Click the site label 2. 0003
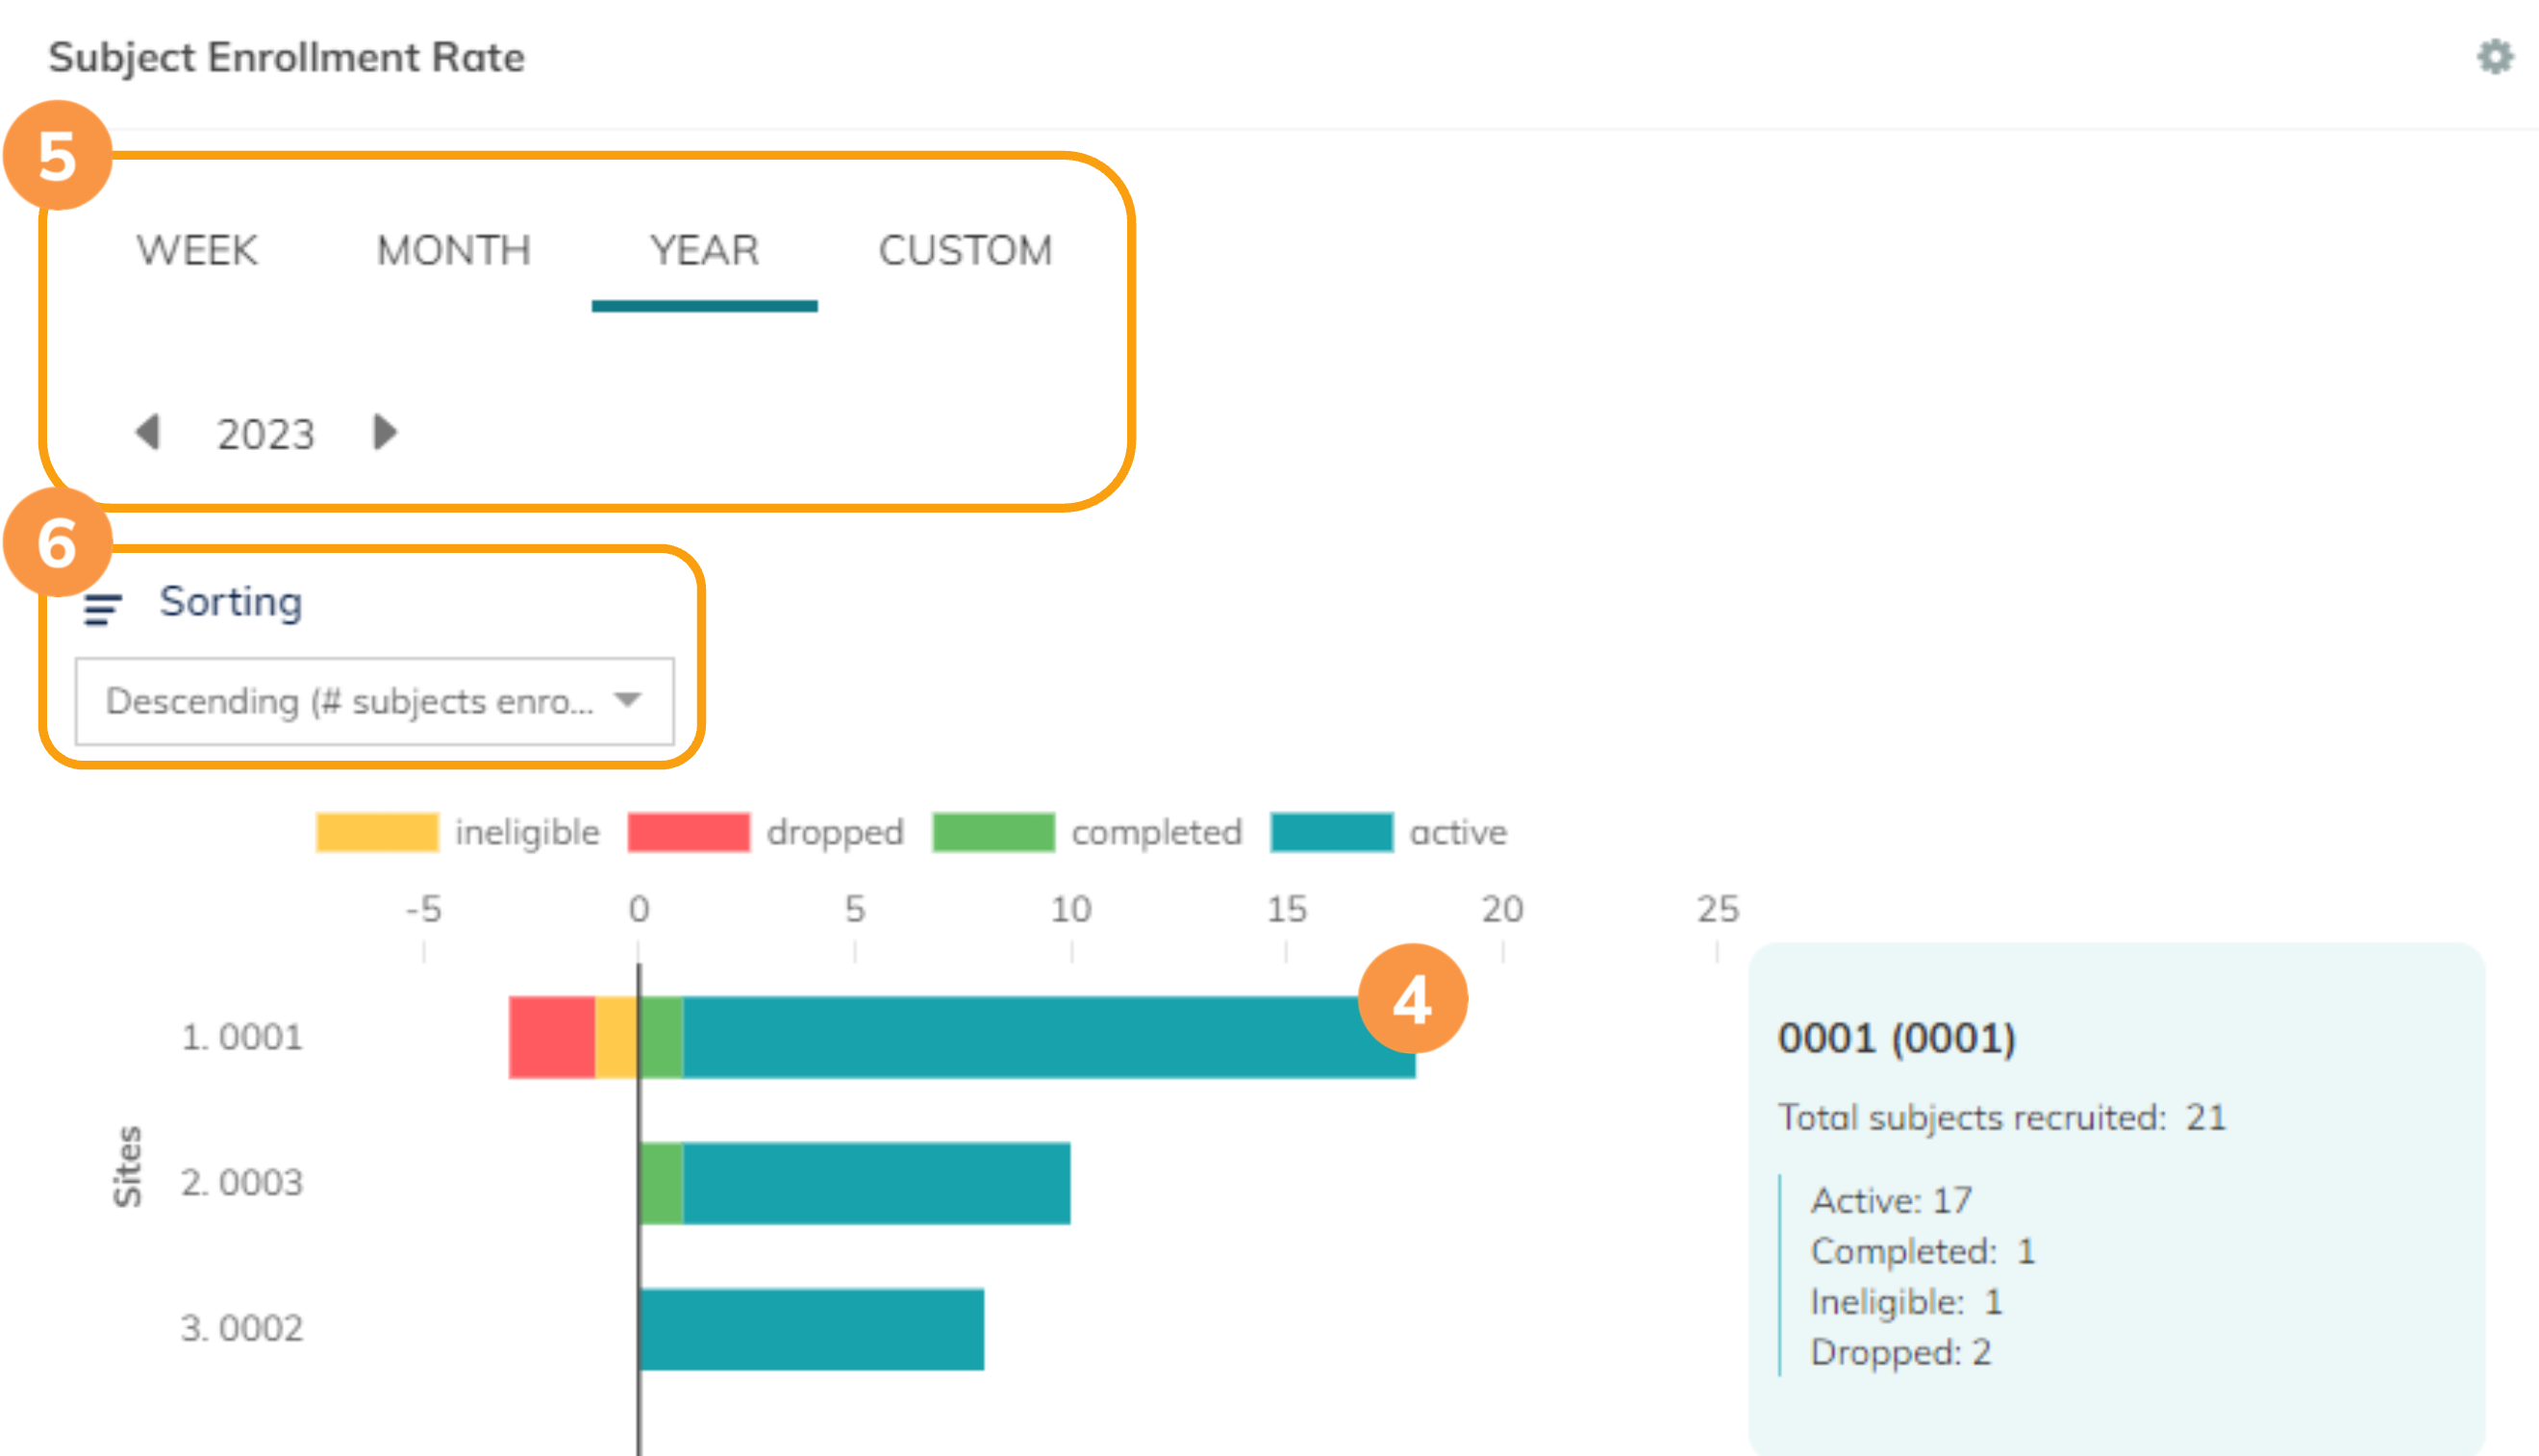Viewport: 2539px width, 1456px height. [x=241, y=1183]
